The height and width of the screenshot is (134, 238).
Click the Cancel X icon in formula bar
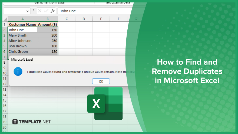point(39,11)
